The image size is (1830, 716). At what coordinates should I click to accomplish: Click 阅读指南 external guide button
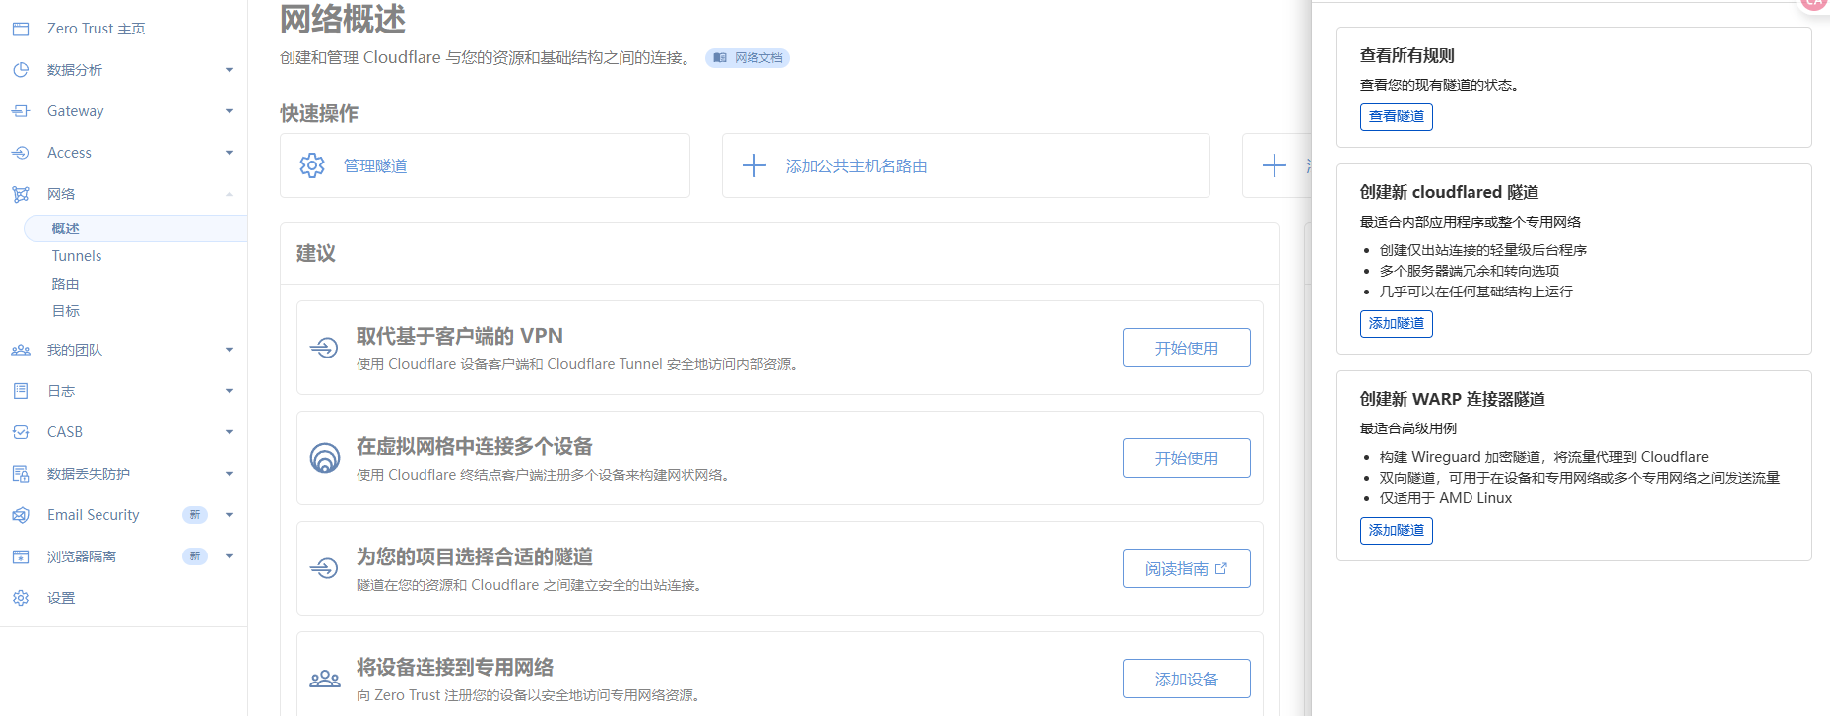[x=1186, y=568]
